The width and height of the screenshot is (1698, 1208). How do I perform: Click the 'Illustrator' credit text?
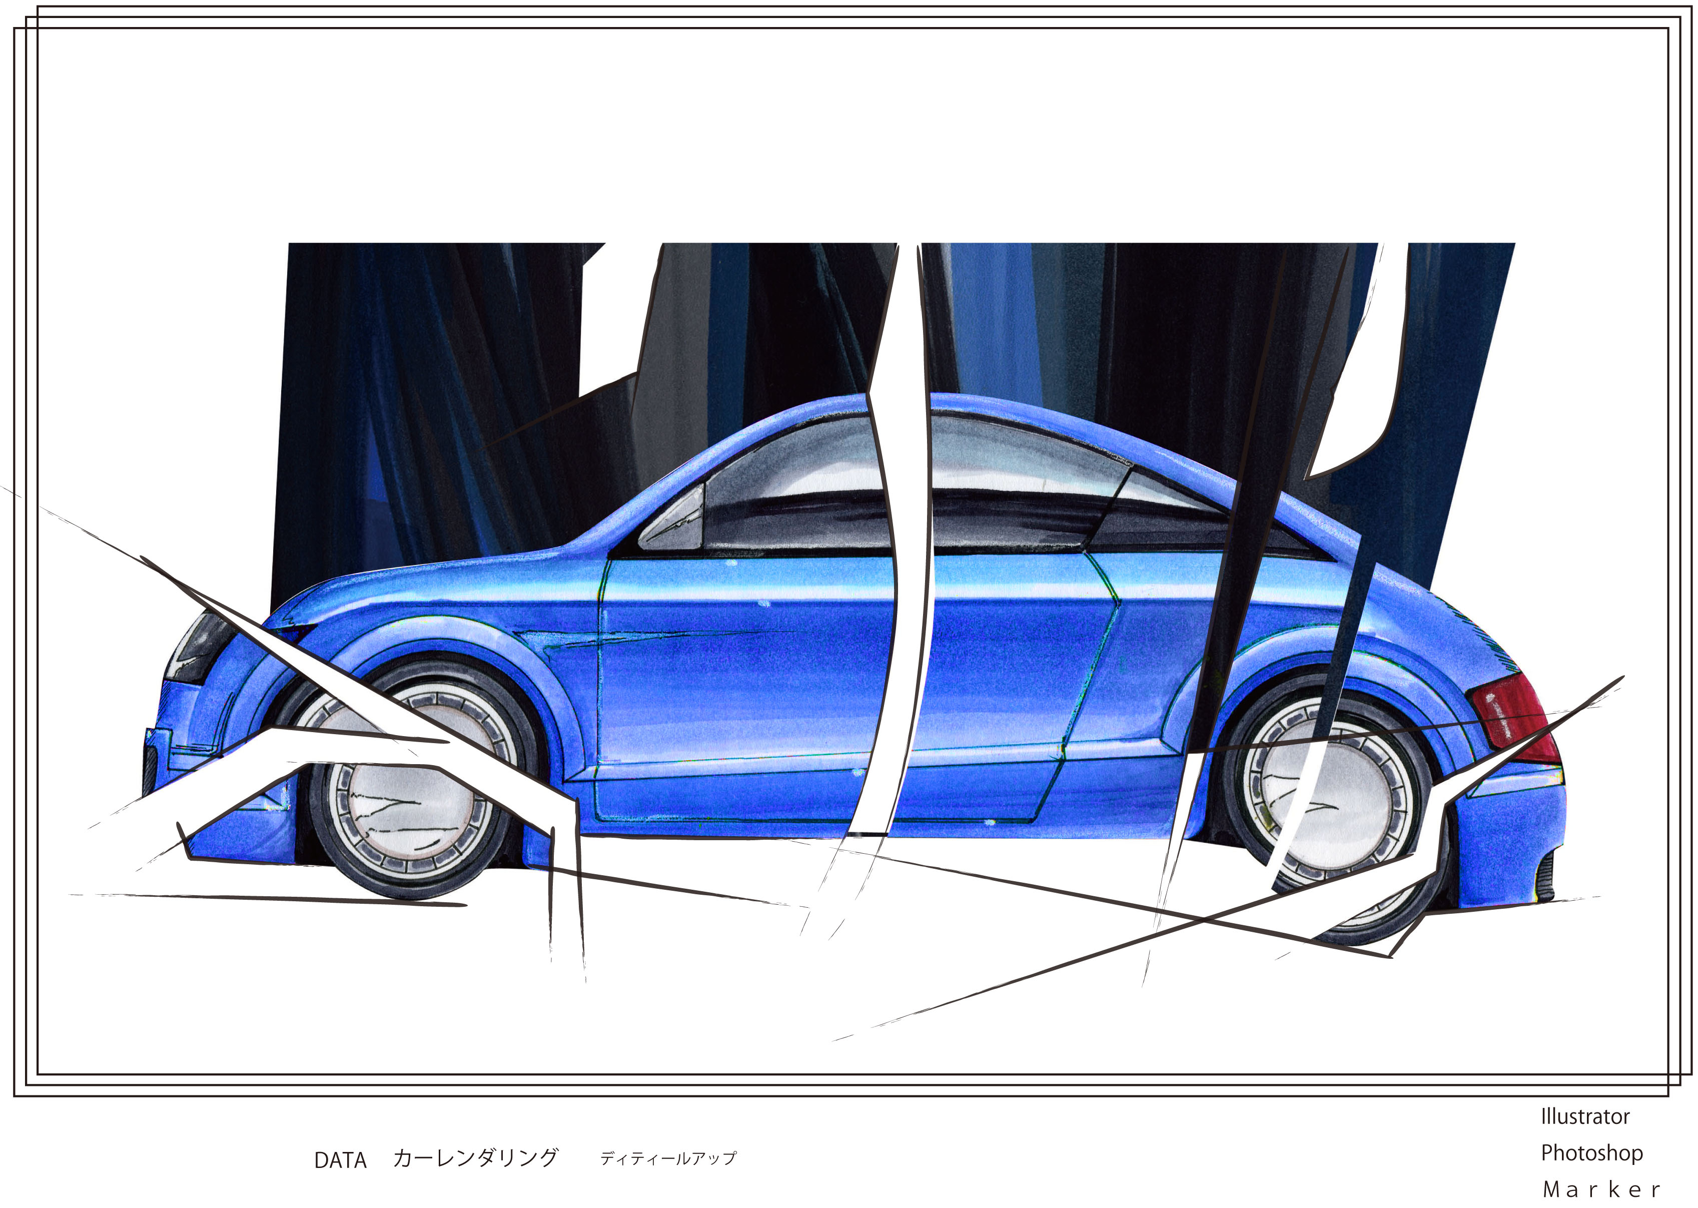[1585, 1116]
